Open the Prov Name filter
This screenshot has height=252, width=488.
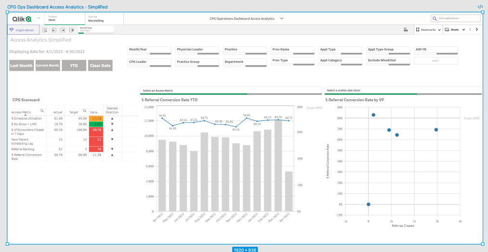[293, 50]
